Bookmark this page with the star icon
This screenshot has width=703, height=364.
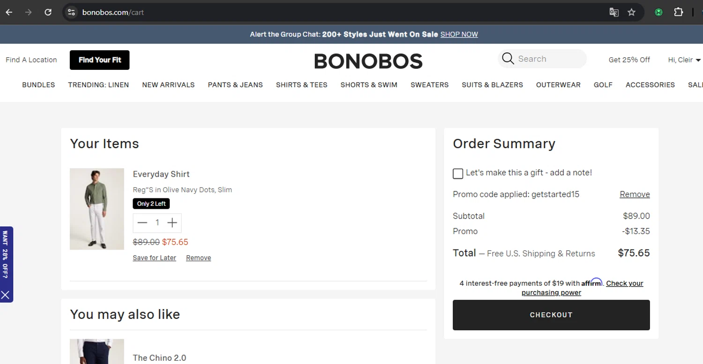click(x=632, y=12)
